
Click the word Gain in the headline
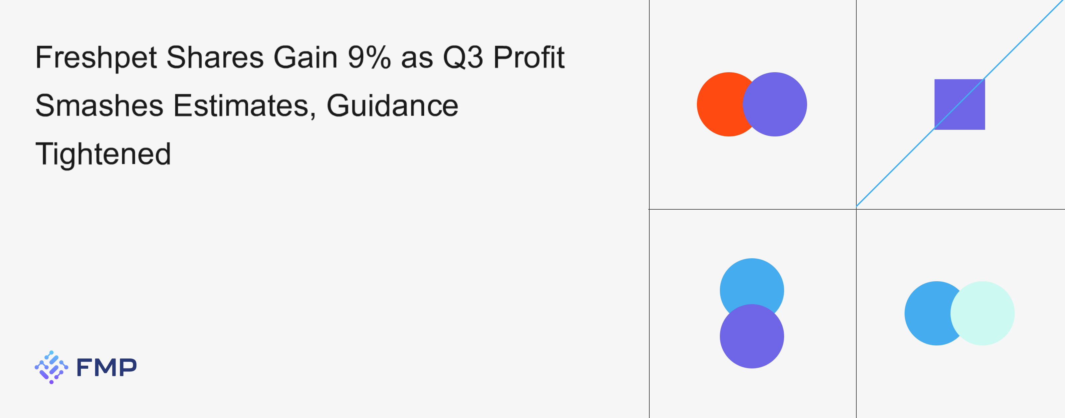tap(306, 58)
